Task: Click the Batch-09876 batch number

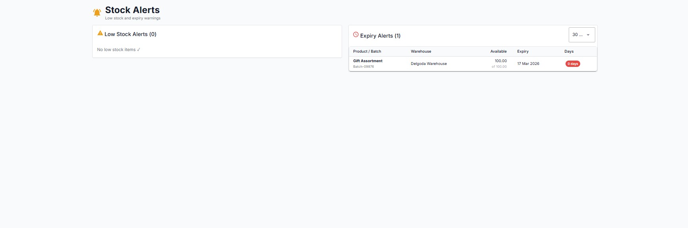Action: click(363, 66)
